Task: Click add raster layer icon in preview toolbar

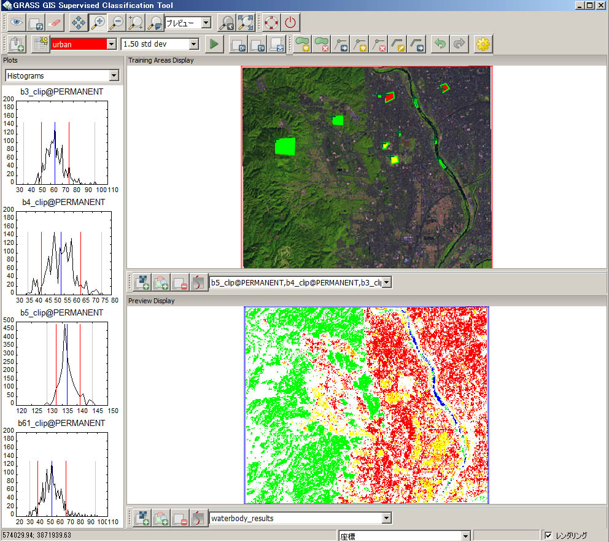Action: 142,518
